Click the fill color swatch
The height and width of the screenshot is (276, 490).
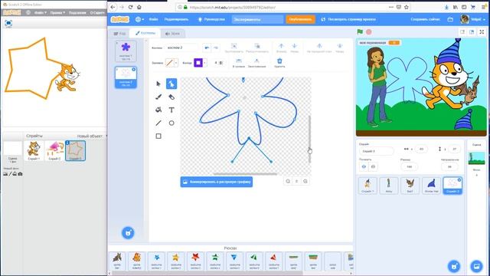(x=169, y=63)
